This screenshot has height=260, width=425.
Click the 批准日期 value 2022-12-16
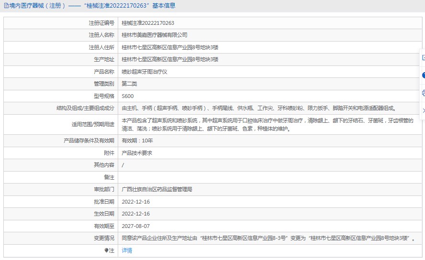[136, 202]
